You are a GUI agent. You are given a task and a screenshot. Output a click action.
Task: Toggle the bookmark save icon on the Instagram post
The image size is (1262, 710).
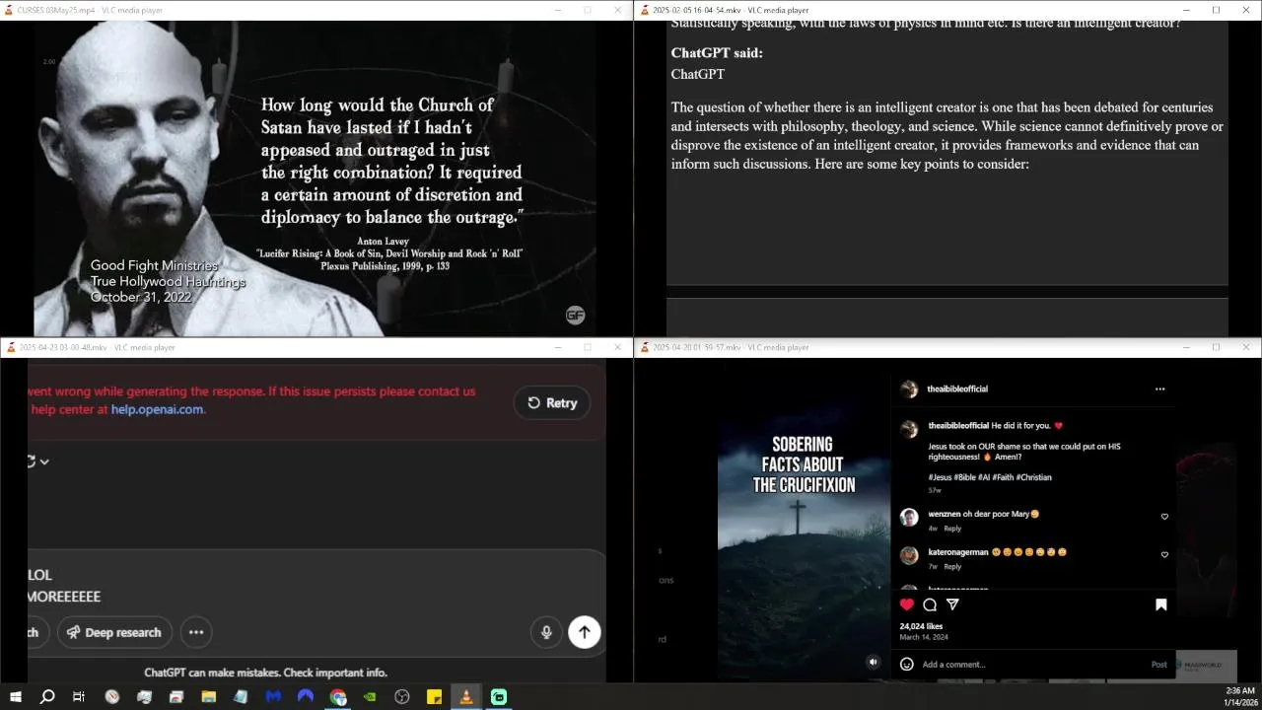[x=1161, y=604]
